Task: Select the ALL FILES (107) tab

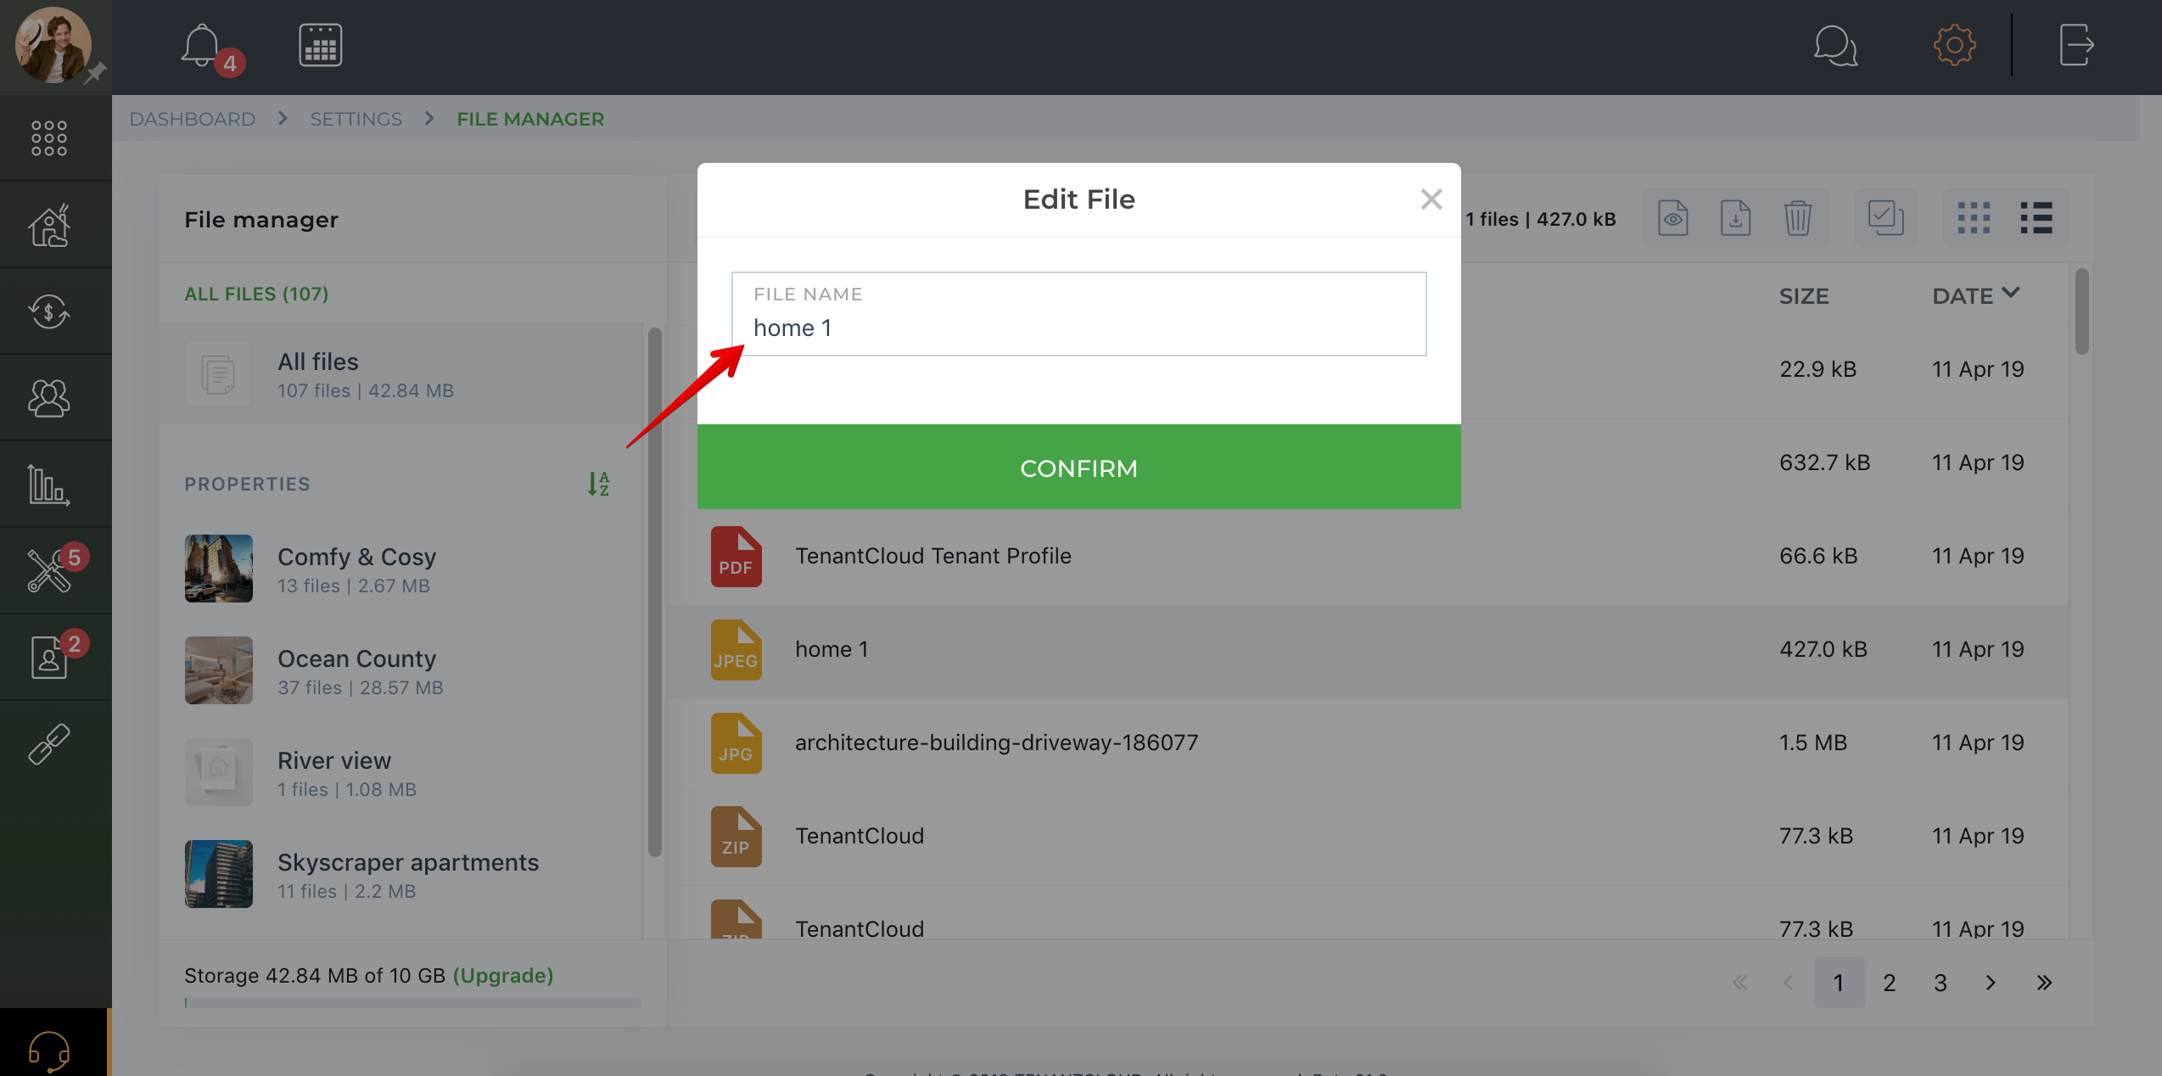Action: (256, 294)
